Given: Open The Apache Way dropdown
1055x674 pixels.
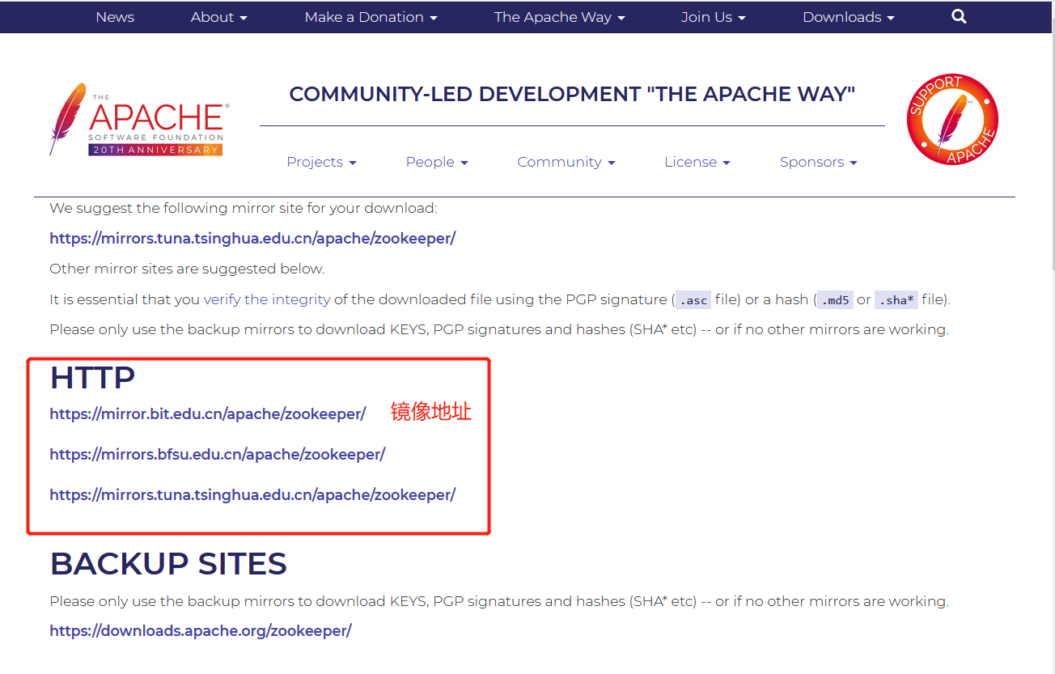Looking at the screenshot, I should (560, 17).
